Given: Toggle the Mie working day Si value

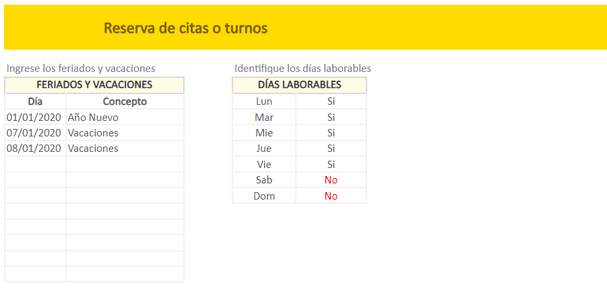Looking at the screenshot, I should click(331, 133).
